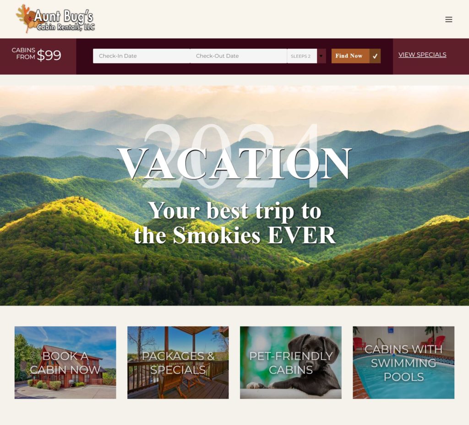
Task: Click the Your best trip to the Smokies text
Action: click(234, 222)
